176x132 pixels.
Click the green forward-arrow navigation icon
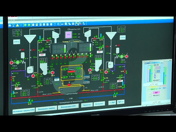click(x=29, y=25)
